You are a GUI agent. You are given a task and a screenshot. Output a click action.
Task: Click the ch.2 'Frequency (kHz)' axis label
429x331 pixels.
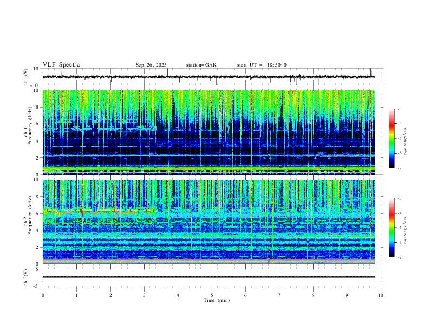pyautogui.click(x=29, y=215)
